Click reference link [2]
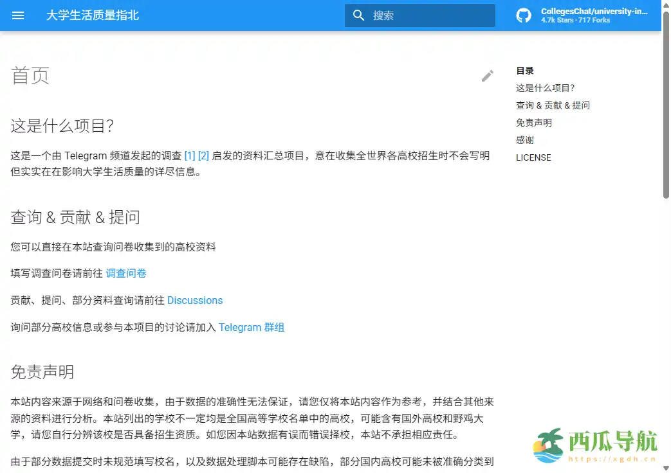Image resolution: width=671 pixels, height=473 pixels. tap(203, 155)
